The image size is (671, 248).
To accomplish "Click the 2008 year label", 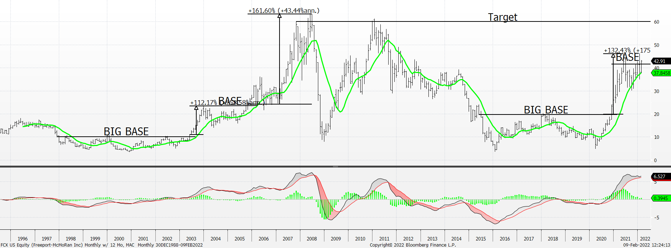I will [x=312, y=239].
